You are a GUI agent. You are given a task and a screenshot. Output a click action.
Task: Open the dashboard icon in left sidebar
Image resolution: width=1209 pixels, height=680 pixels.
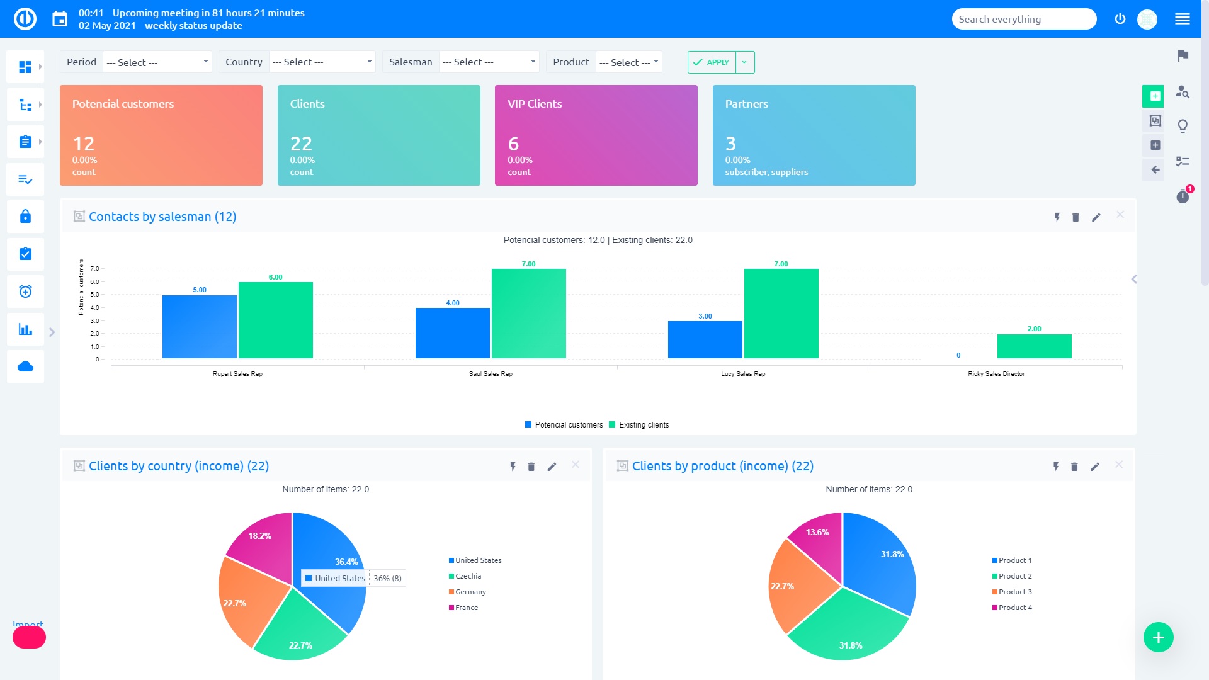pyautogui.click(x=25, y=67)
